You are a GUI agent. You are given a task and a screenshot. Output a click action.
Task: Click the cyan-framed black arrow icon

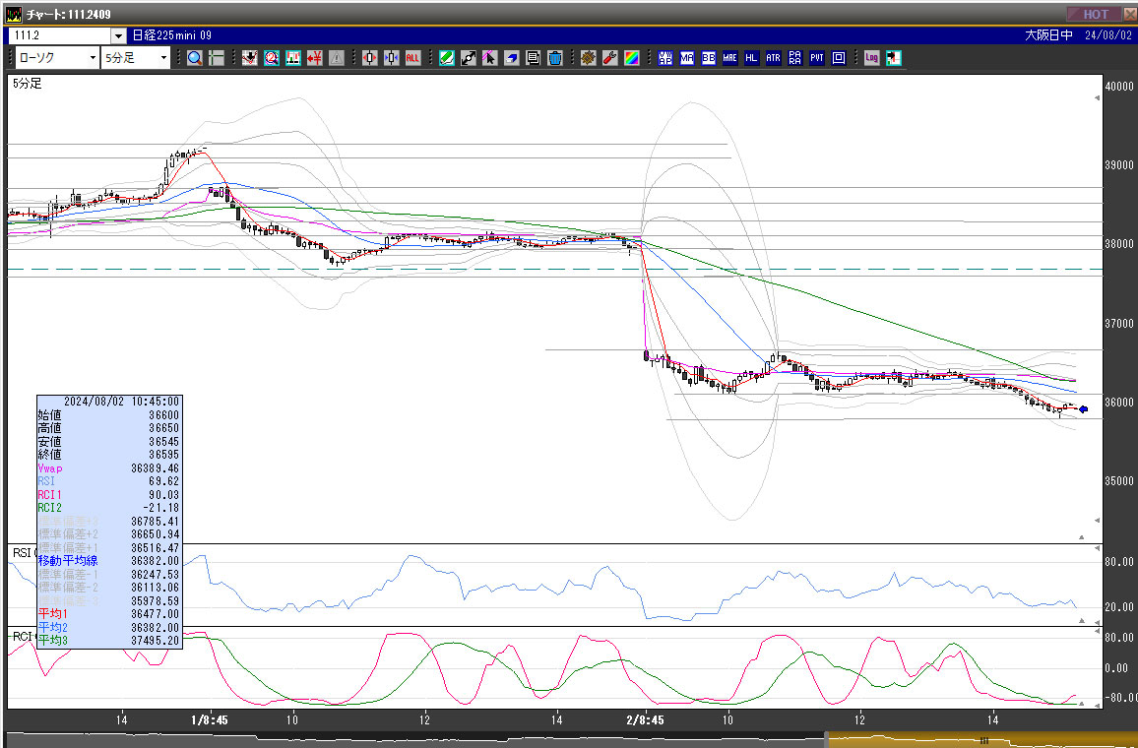click(x=894, y=58)
